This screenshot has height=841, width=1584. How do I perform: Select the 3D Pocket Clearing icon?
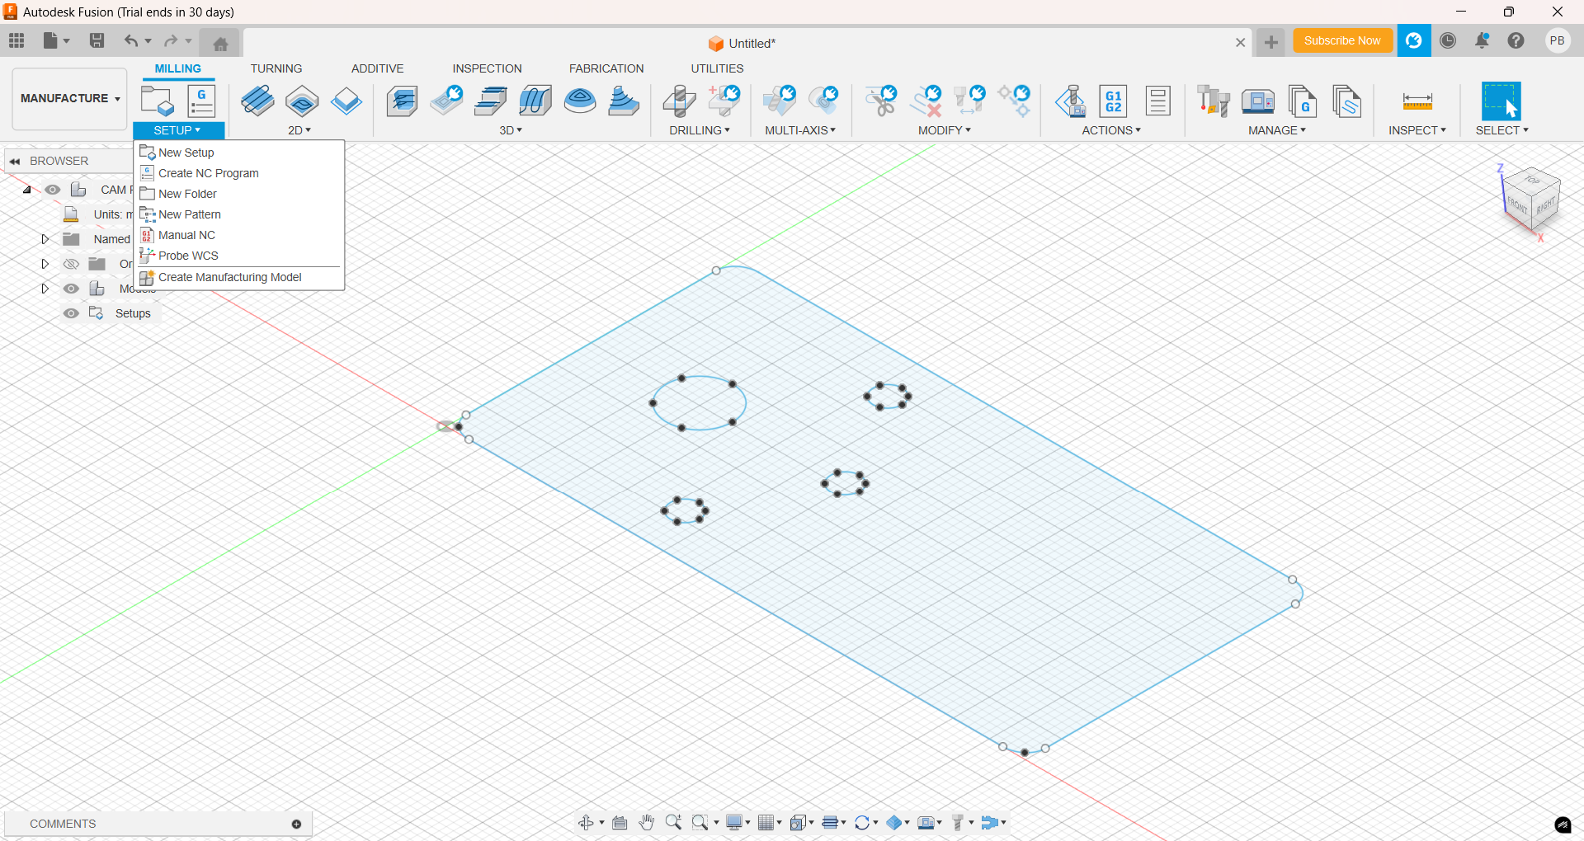[446, 101]
